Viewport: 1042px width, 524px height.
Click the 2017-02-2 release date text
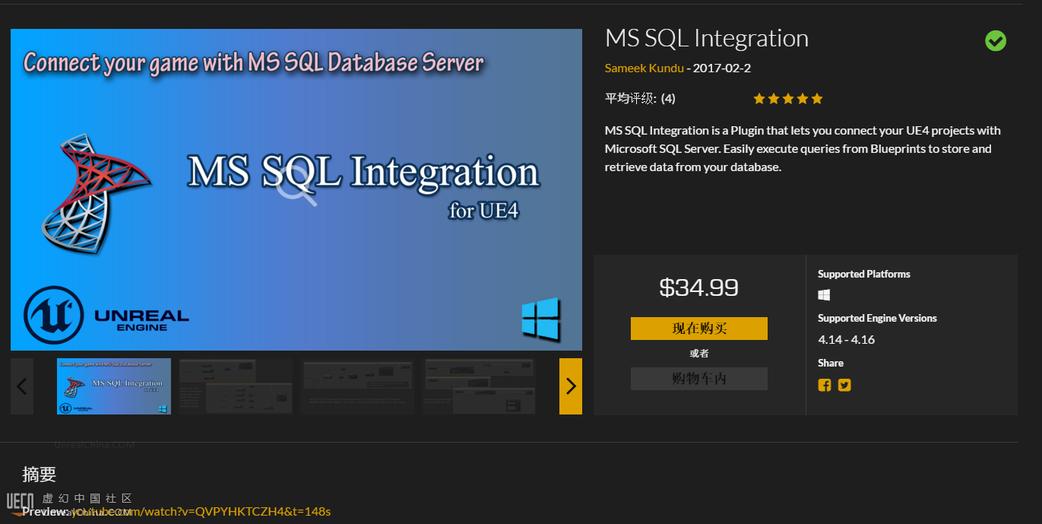[x=722, y=68]
